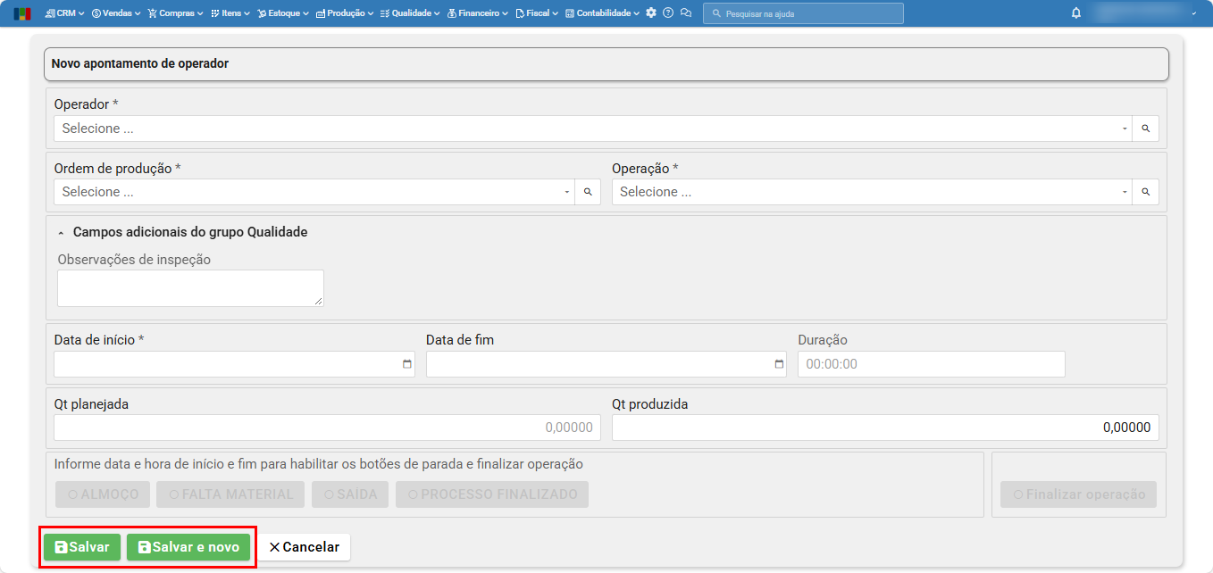Viewport: 1213px width, 573px height.
Task: Click the green Salvar button
Action: [82, 547]
